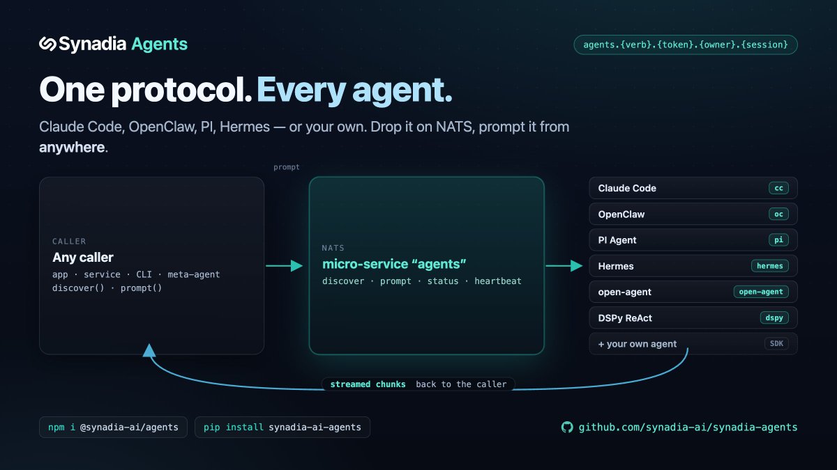
Task: Click the Synadia logo icon
Action: click(47, 45)
